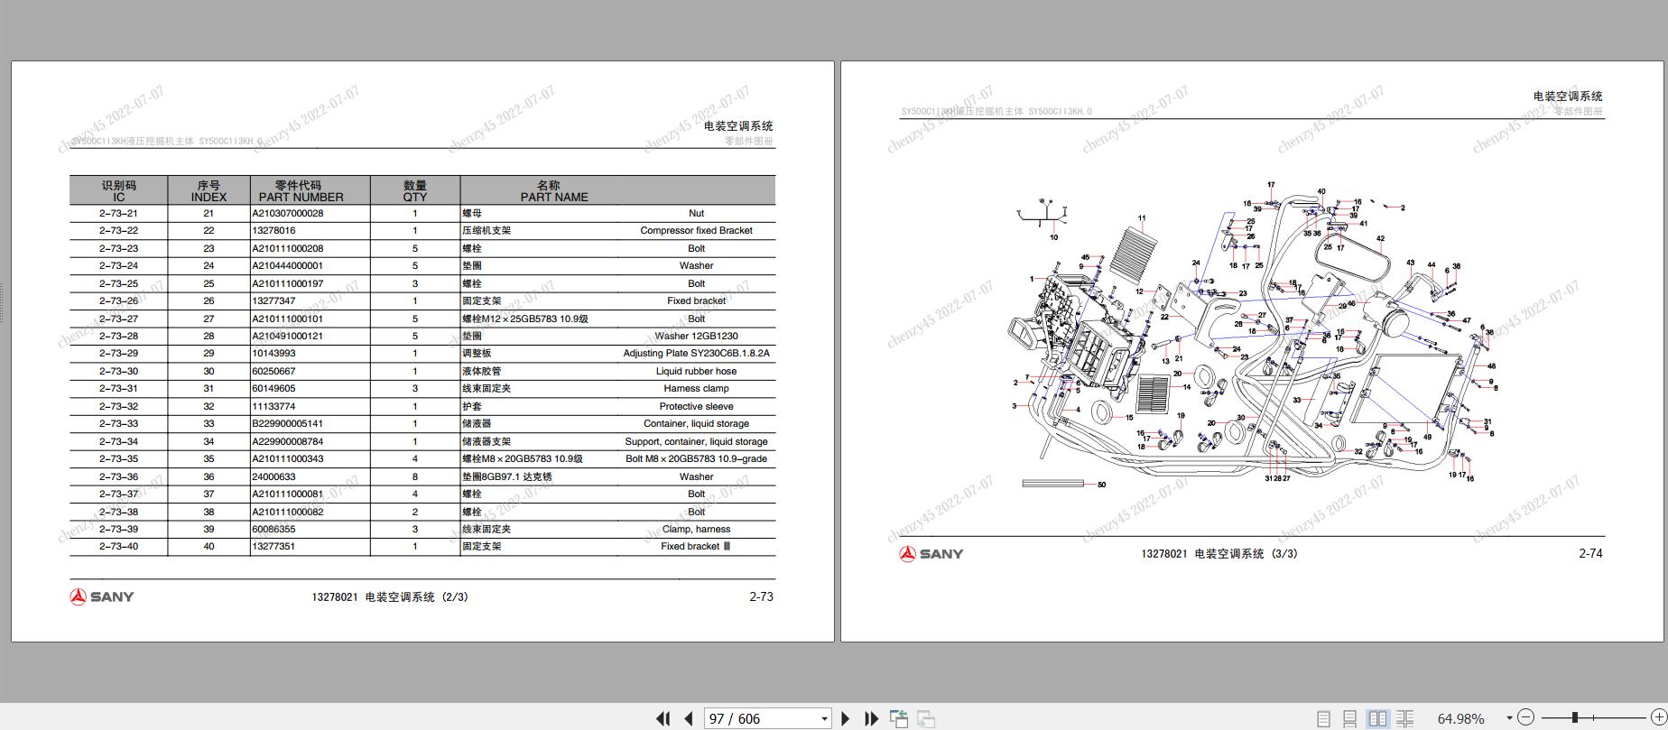Switch to single page view

1323,718
